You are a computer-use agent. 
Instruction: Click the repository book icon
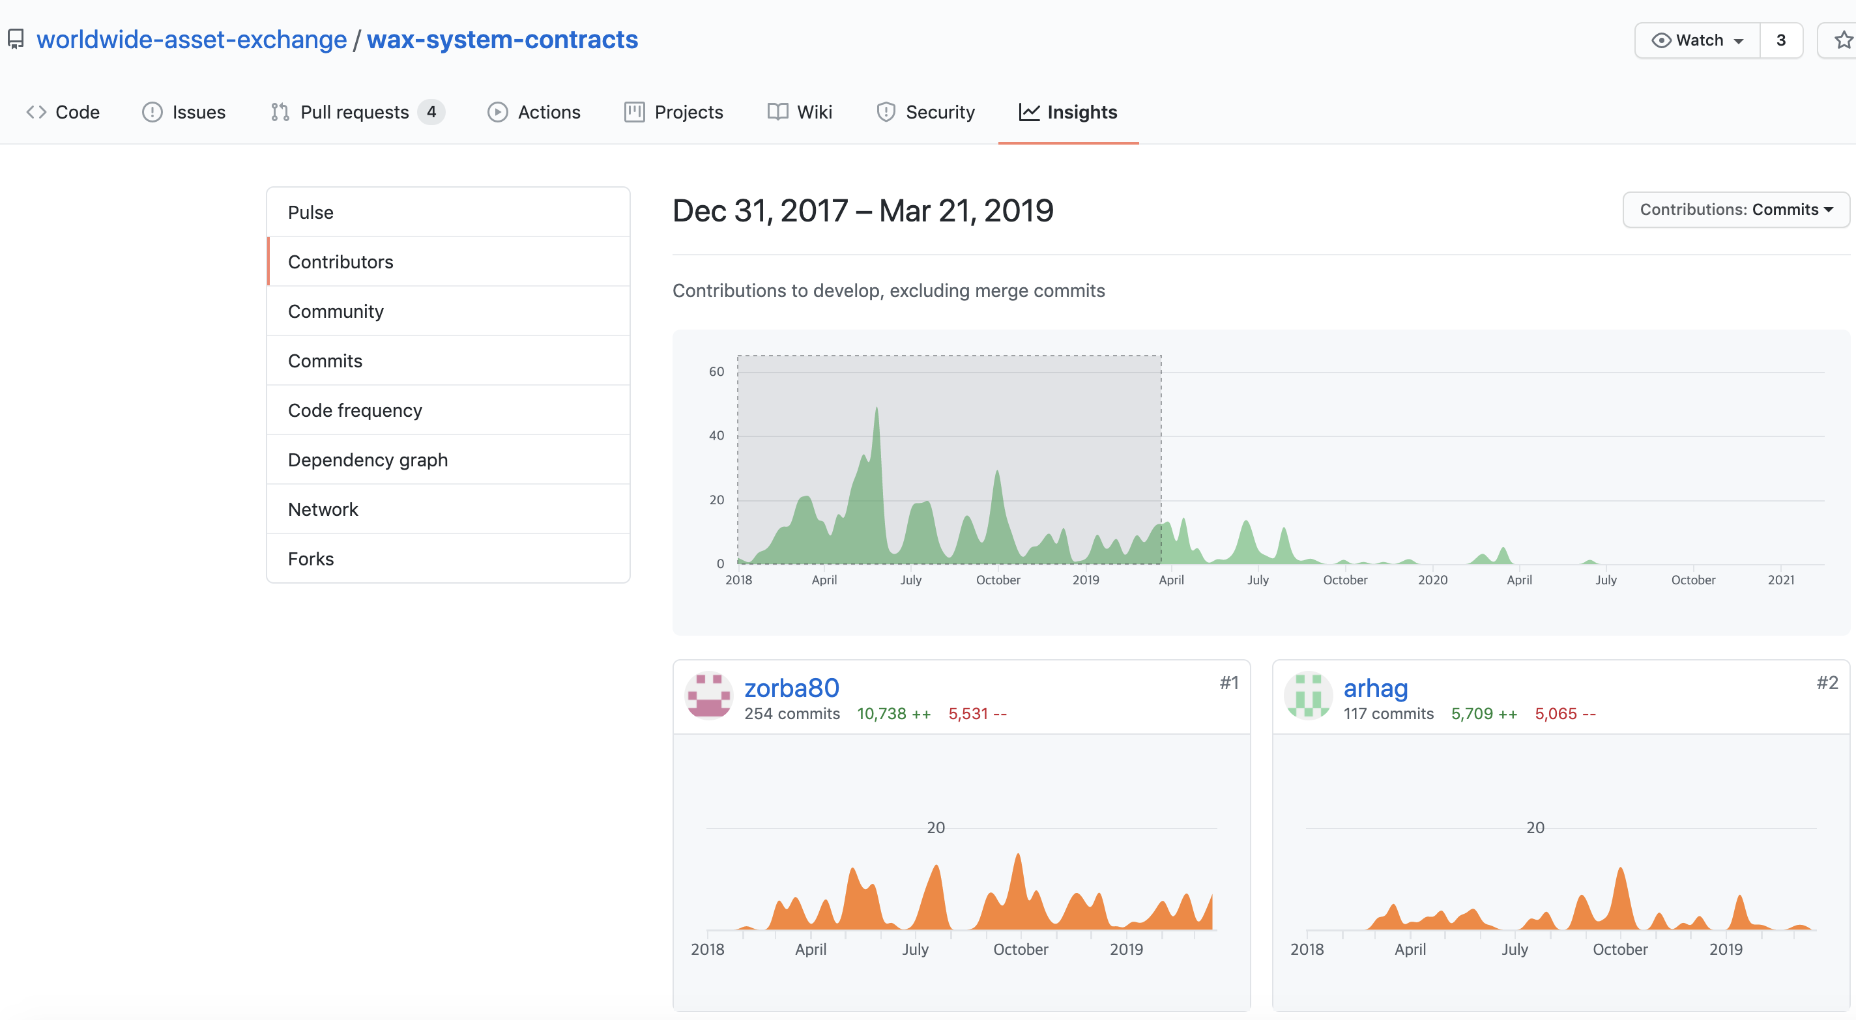(x=16, y=39)
